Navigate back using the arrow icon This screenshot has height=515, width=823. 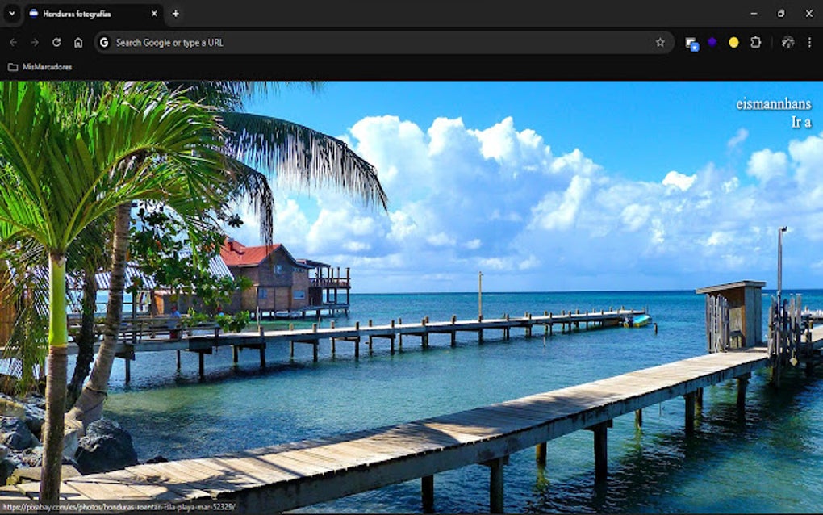[x=13, y=42]
